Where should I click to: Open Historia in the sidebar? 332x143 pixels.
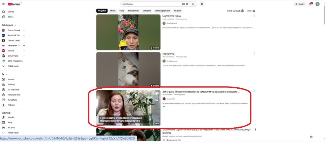(11, 79)
